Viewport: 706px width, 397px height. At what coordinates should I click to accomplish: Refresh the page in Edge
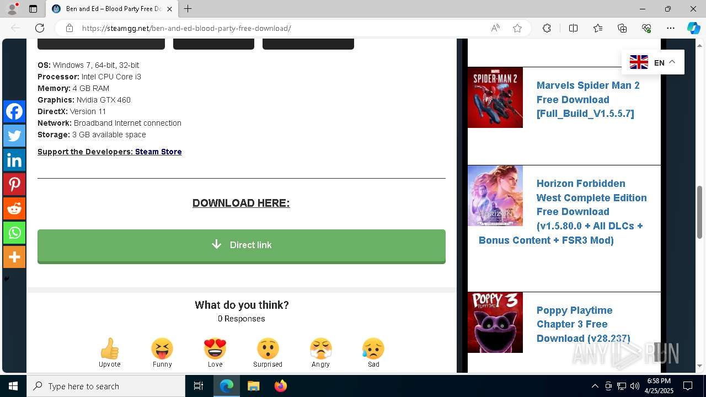(x=40, y=28)
